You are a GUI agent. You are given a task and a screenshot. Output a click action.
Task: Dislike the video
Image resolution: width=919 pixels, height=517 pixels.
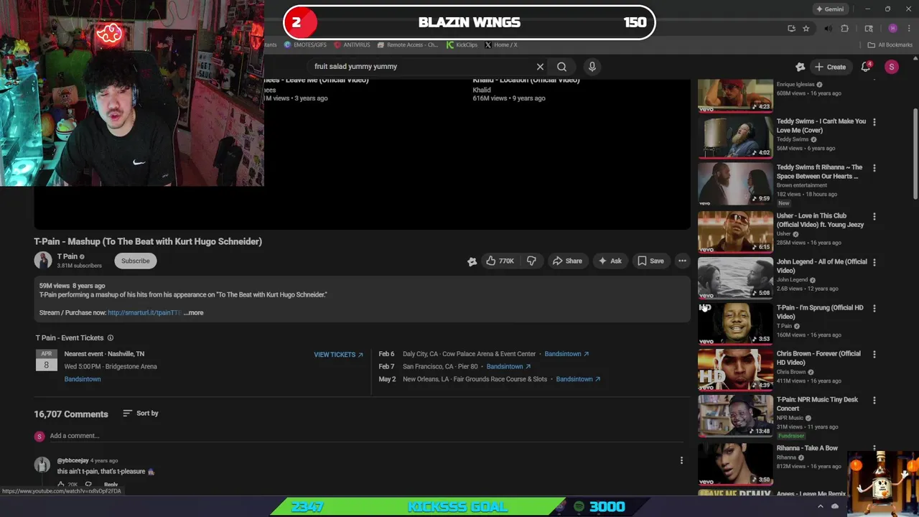click(x=531, y=261)
